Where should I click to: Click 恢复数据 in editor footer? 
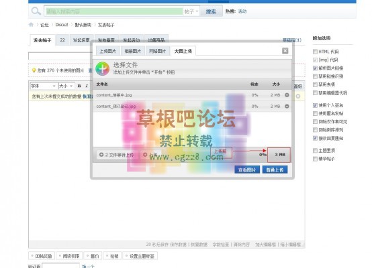(x=199, y=245)
